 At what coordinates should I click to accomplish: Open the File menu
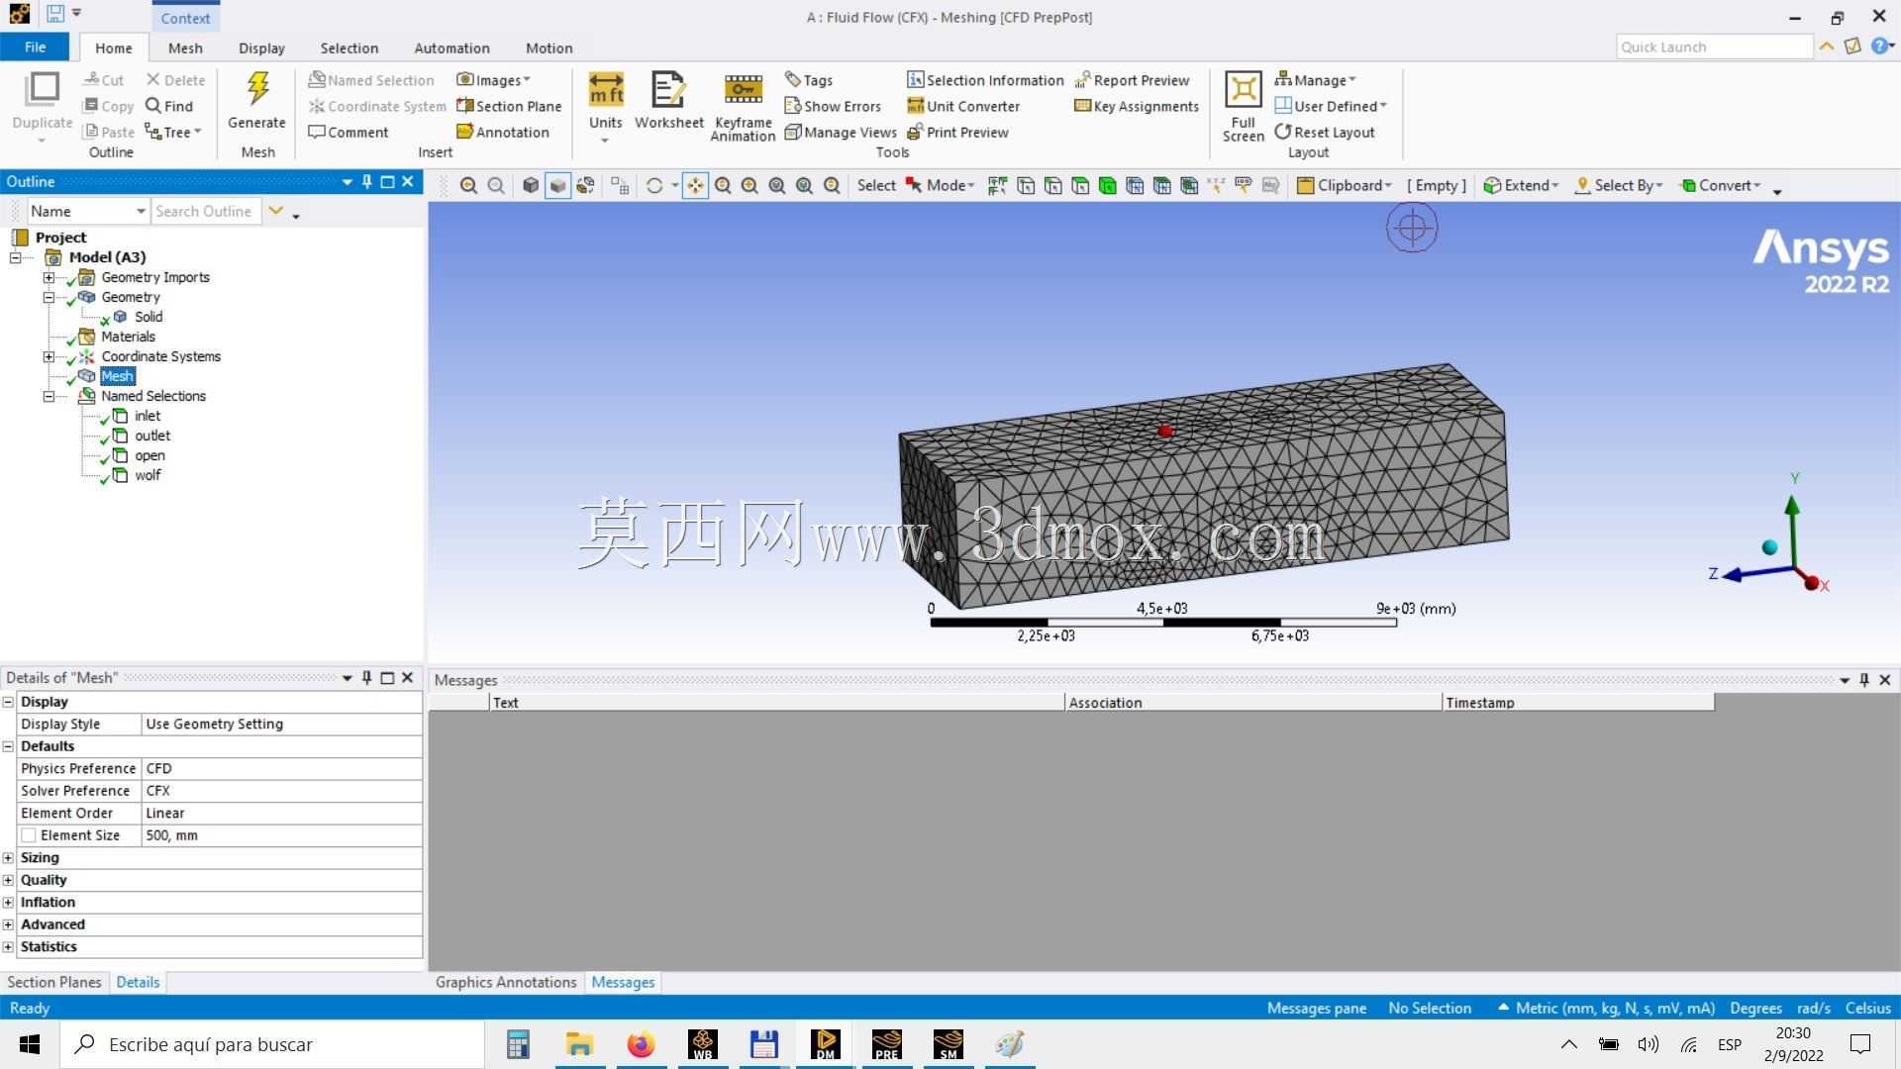point(35,47)
